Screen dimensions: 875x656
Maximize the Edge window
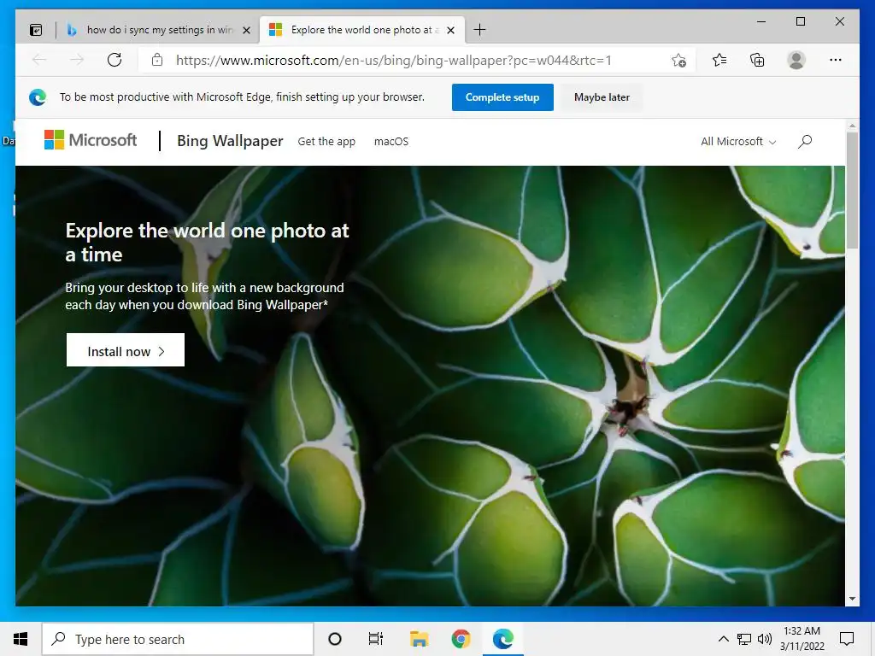point(800,21)
